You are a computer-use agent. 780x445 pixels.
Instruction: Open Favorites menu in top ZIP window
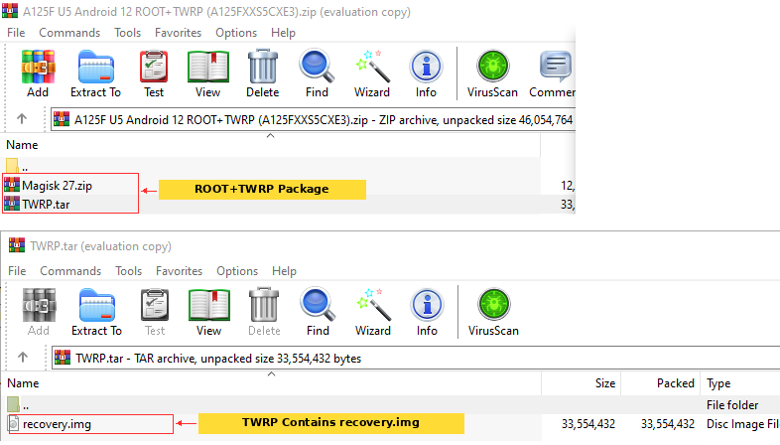tap(178, 33)
